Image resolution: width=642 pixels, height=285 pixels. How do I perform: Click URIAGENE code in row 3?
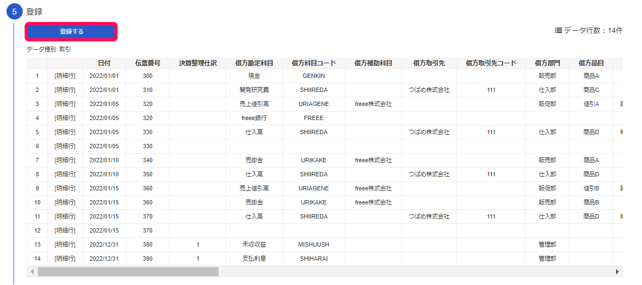314,104
